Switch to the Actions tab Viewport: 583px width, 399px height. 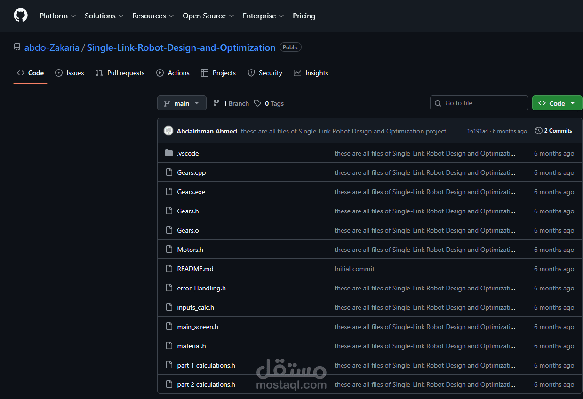[173, 73]
